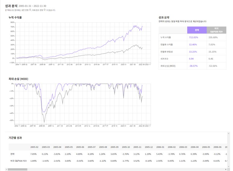Select the gray 미국 S&P500 지수 column header
The image size is (233, 171).
(216, 30)
